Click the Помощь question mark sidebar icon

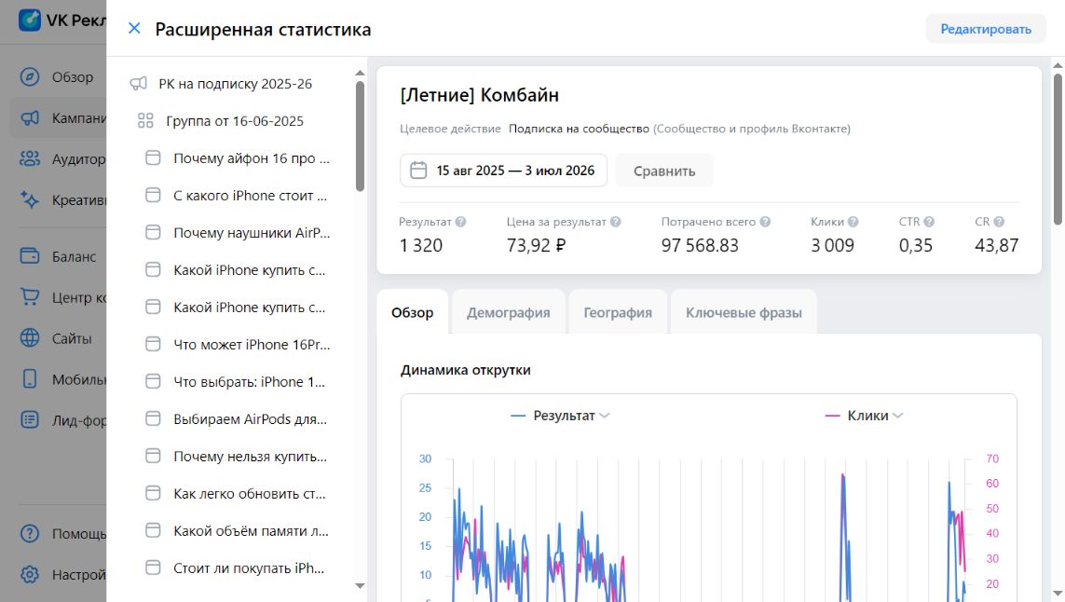click(x=30, y=533)
